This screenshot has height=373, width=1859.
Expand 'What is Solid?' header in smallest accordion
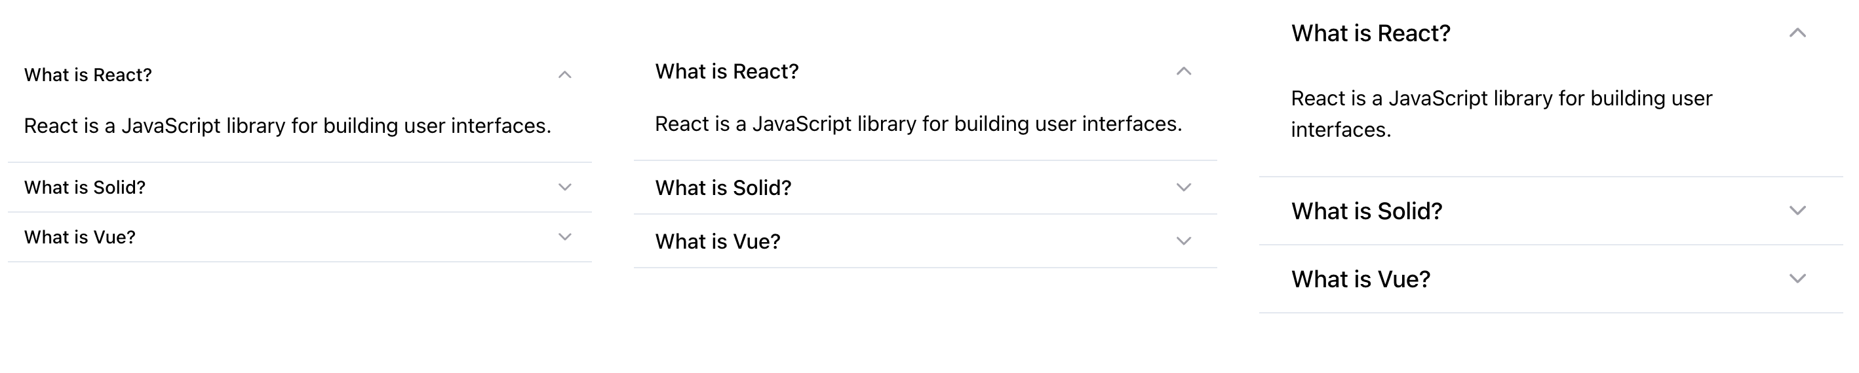(85, 187)
